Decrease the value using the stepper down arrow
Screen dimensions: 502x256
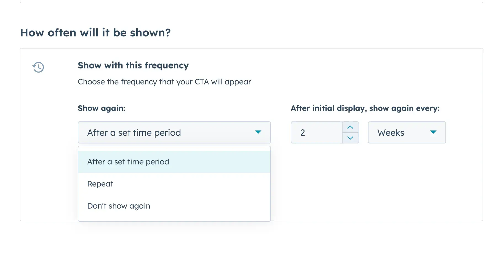click(350, 138)
